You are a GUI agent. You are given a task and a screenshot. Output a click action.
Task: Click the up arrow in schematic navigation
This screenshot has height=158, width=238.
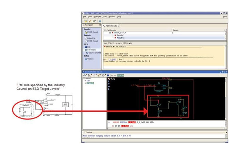click(109, 82)
